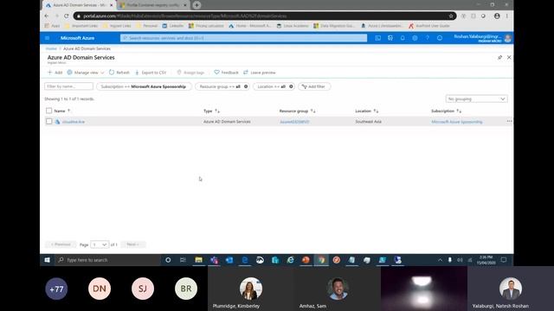This screenshot has width=554, height=311.
Task: Click the 'Southeast Asia' location cell
Action: click(368, 122)
